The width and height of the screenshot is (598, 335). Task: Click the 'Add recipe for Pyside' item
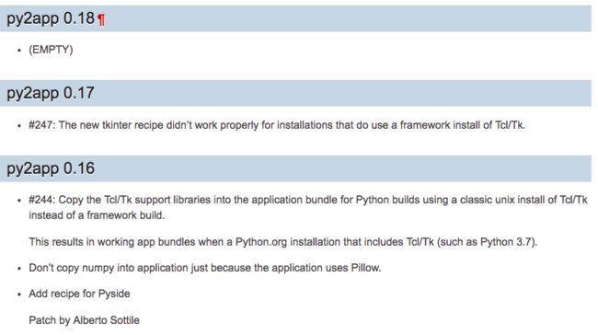pyautogui.click(x=79, y=294)
